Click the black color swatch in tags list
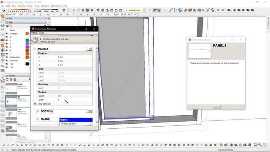Image resolution: width=270 pixels, height=152 pixels. (27, 64)
